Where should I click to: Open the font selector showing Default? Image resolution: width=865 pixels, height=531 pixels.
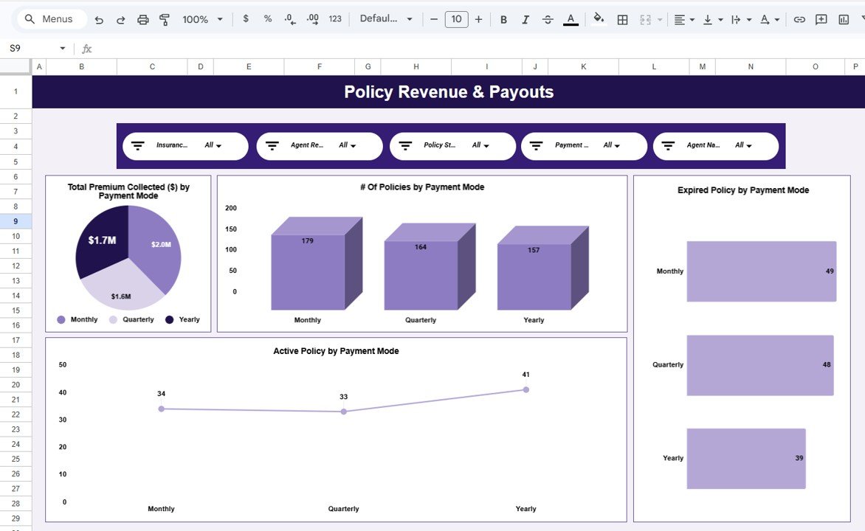click(x=386, y=19)
